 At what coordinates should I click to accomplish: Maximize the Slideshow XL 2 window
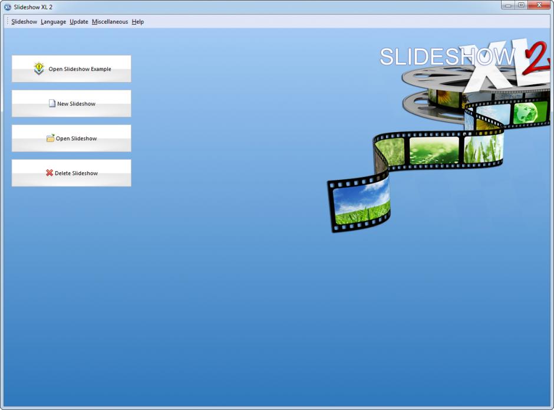[x=521, y=5]
